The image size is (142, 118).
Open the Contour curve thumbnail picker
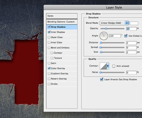103,66
